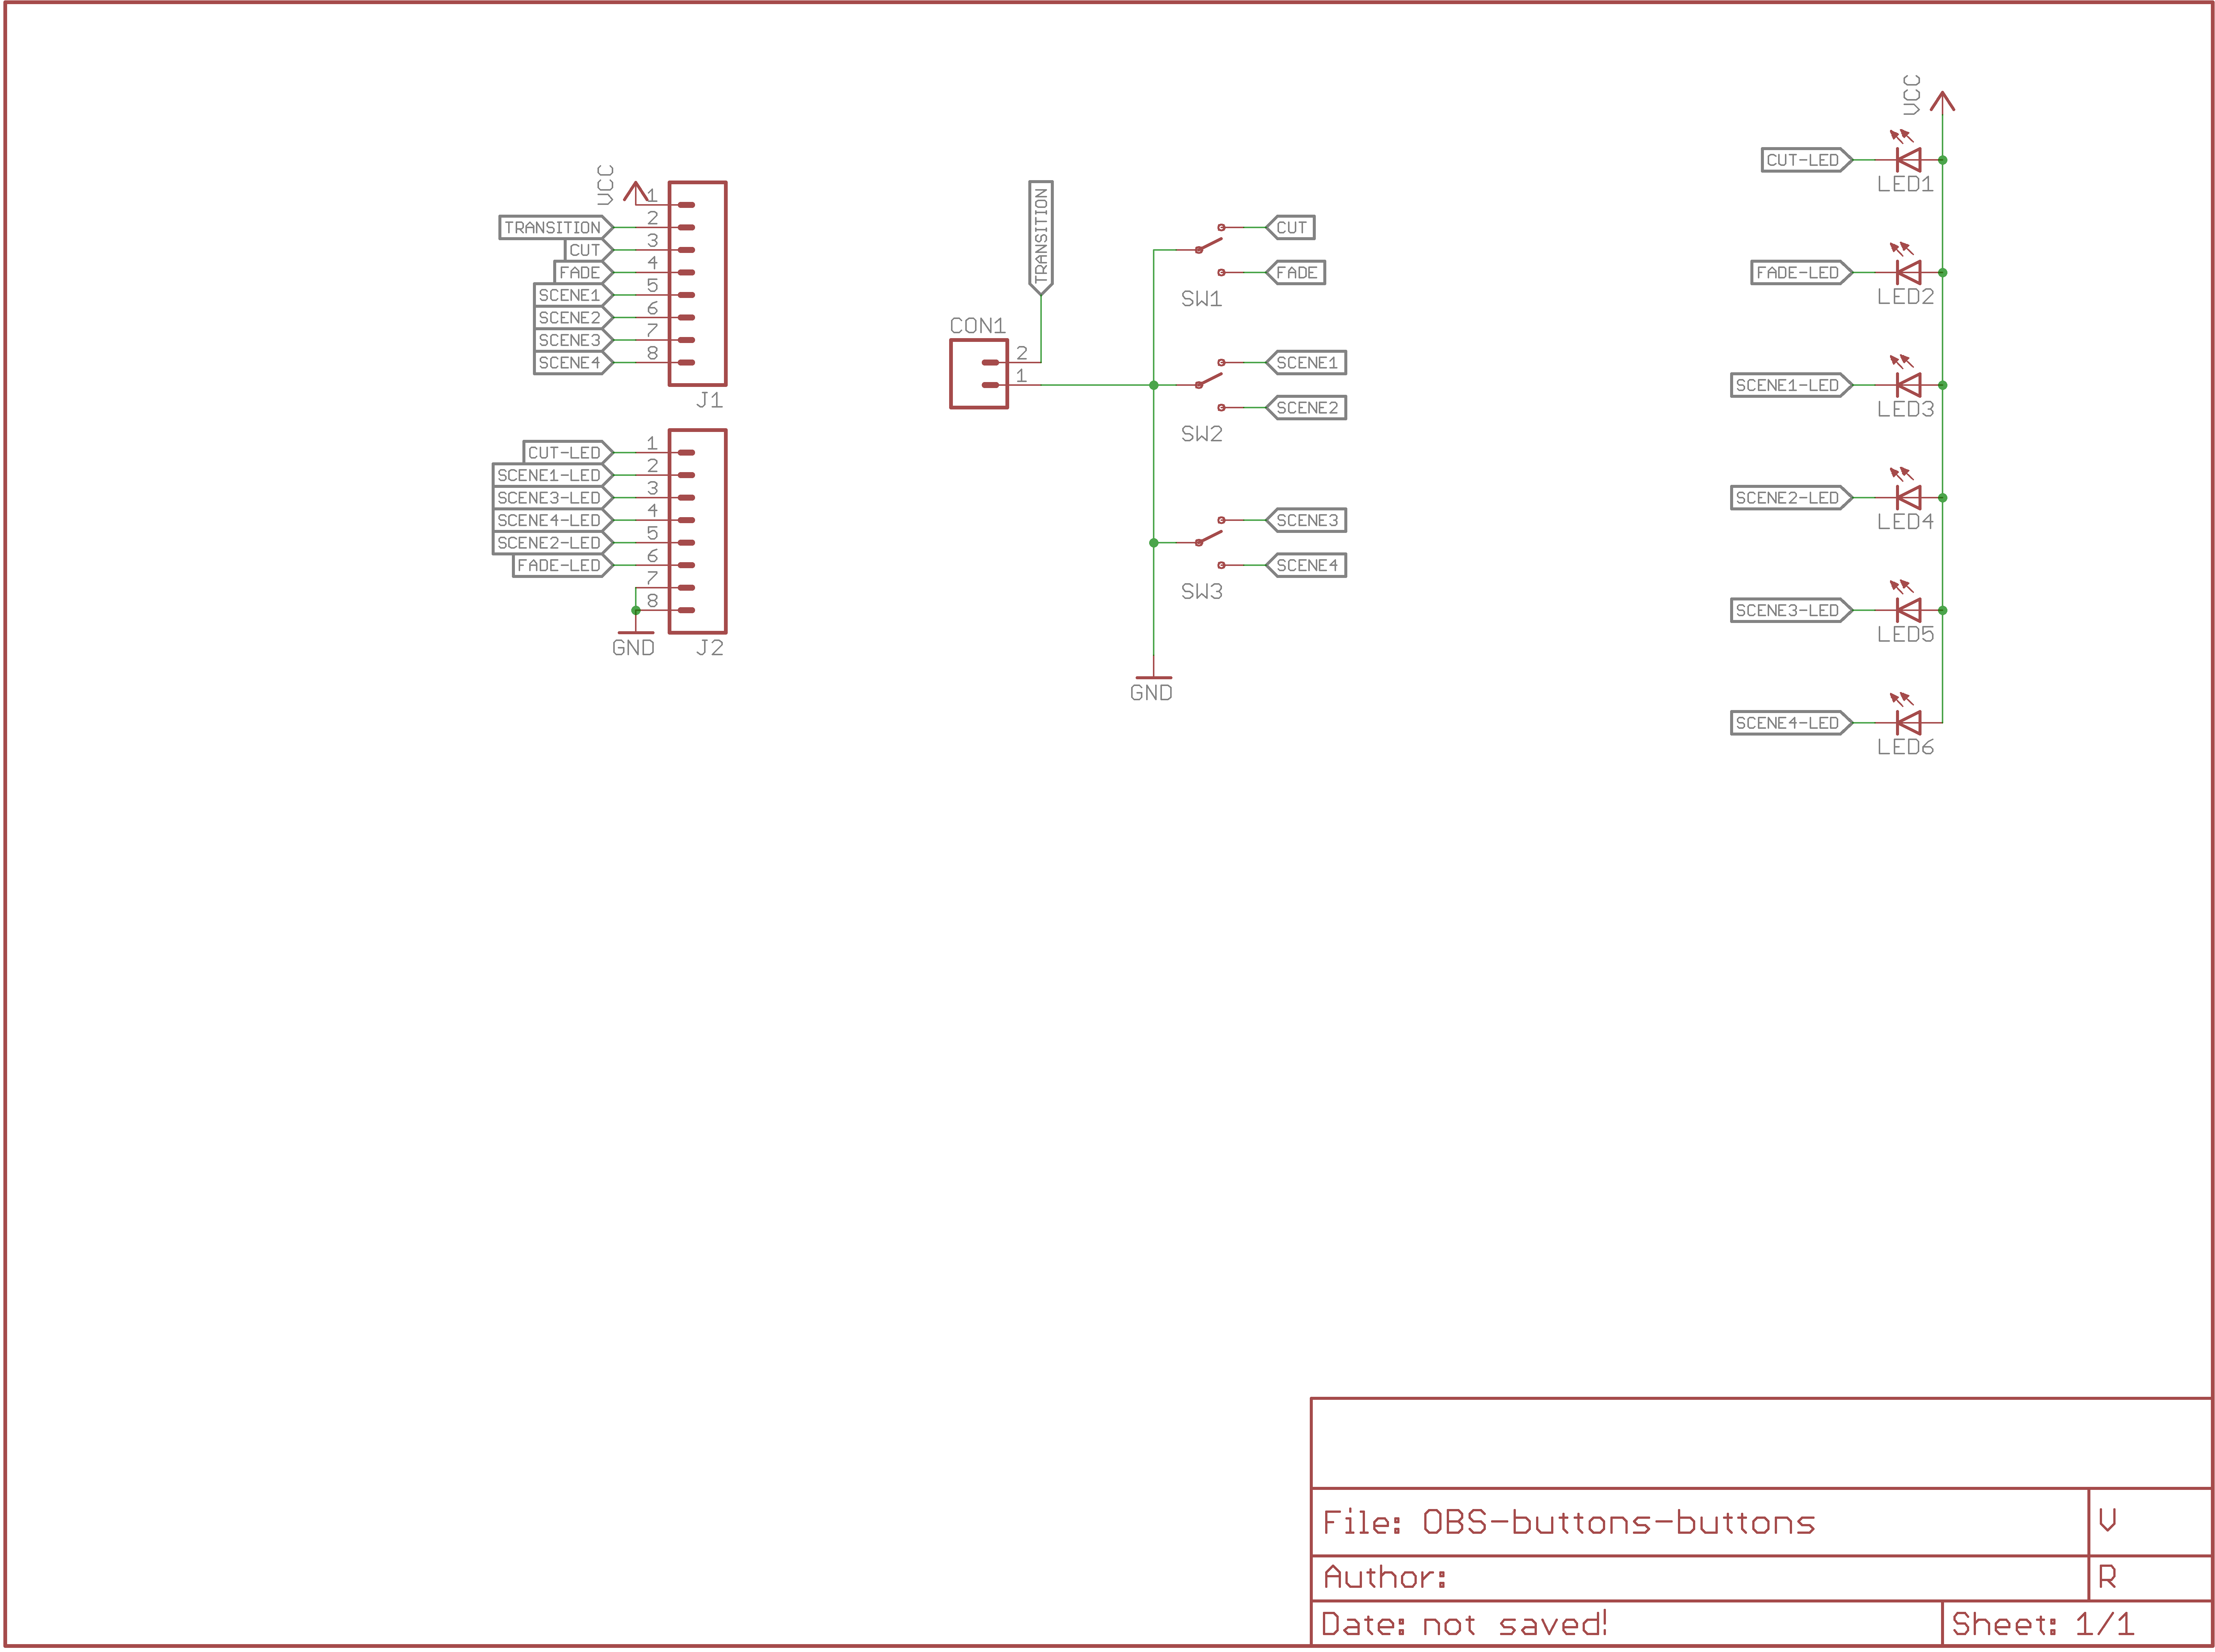Select the FADE net label on J1

click(584, 272)
